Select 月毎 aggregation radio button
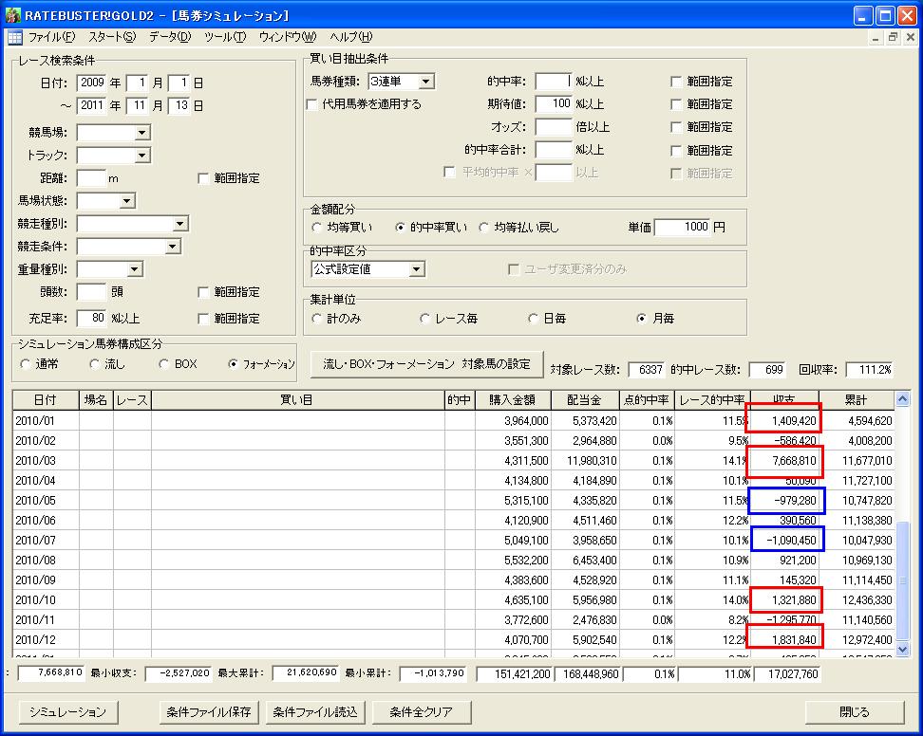The image size is (923, 736). click(642, 319)
